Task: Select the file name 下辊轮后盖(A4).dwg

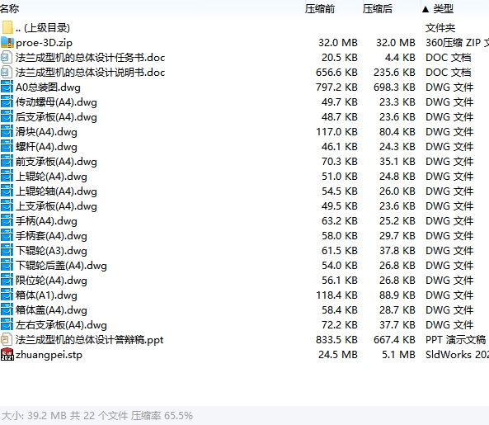Action: click(x=61, y=266)
